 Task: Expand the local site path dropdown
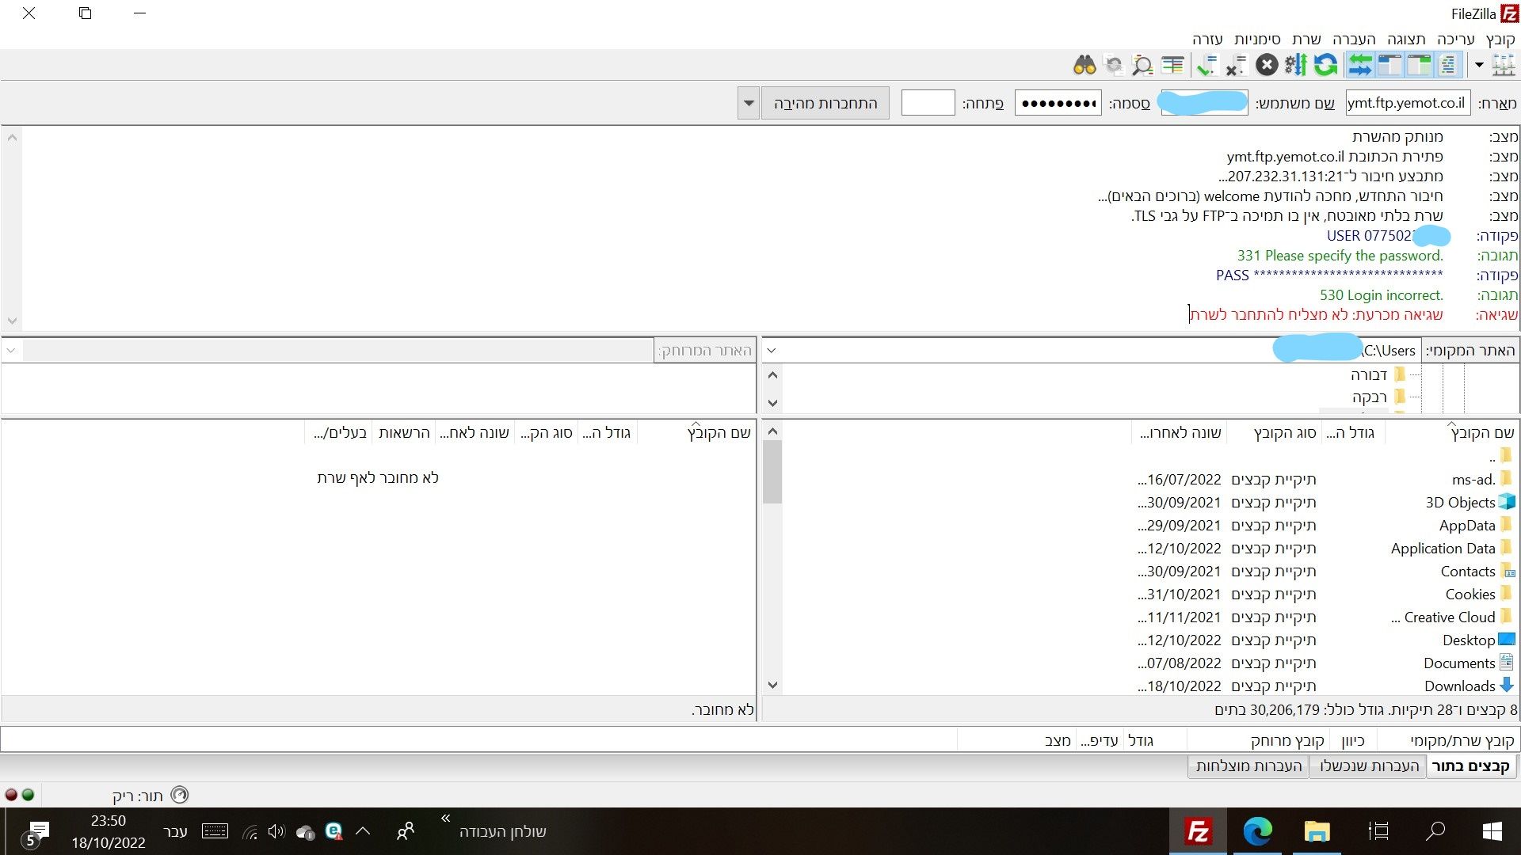(772, 351)
